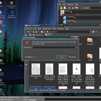Click the Back arrow in Konqueror toolbar

pyautogui.click(x=28, y=32)
